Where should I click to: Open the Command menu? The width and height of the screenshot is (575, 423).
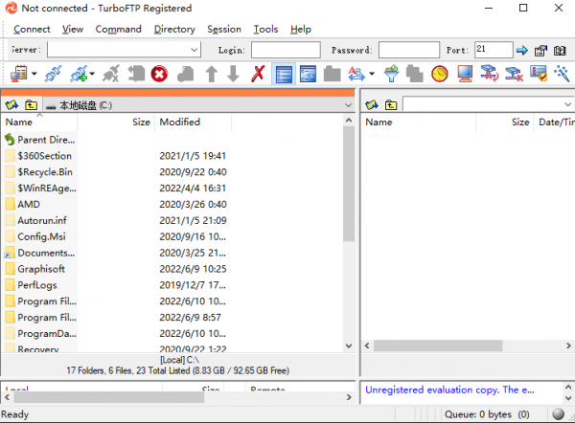point(118,29)
